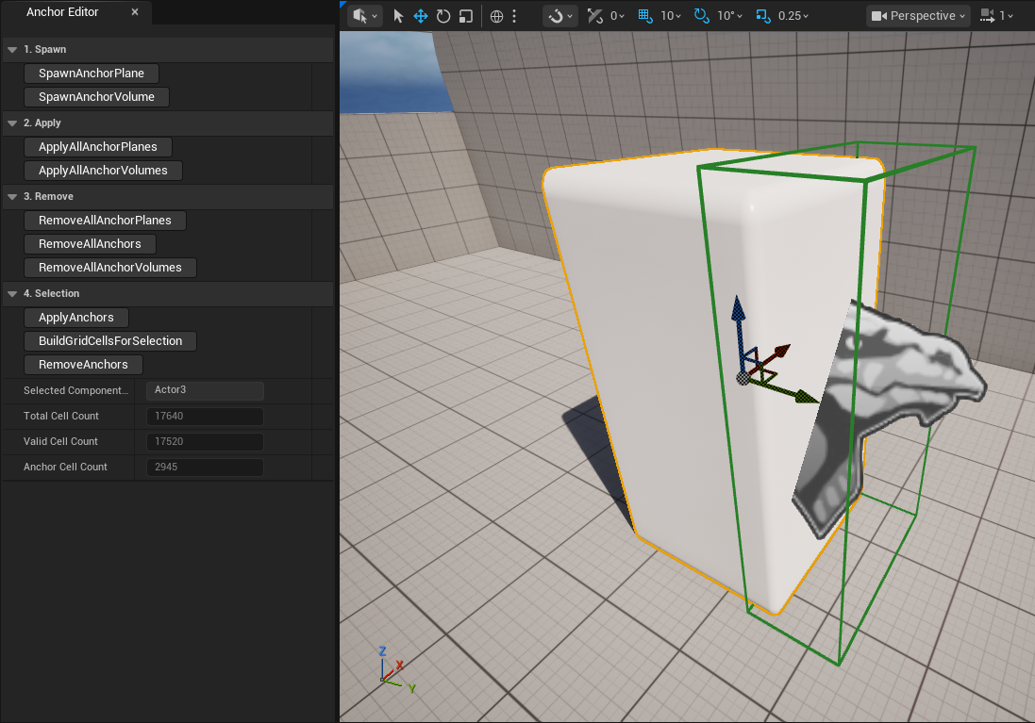The height and width of the screenshot is (723, 1035).
Task: Click the world coordinate space globe icon
Action: [497, 16]
